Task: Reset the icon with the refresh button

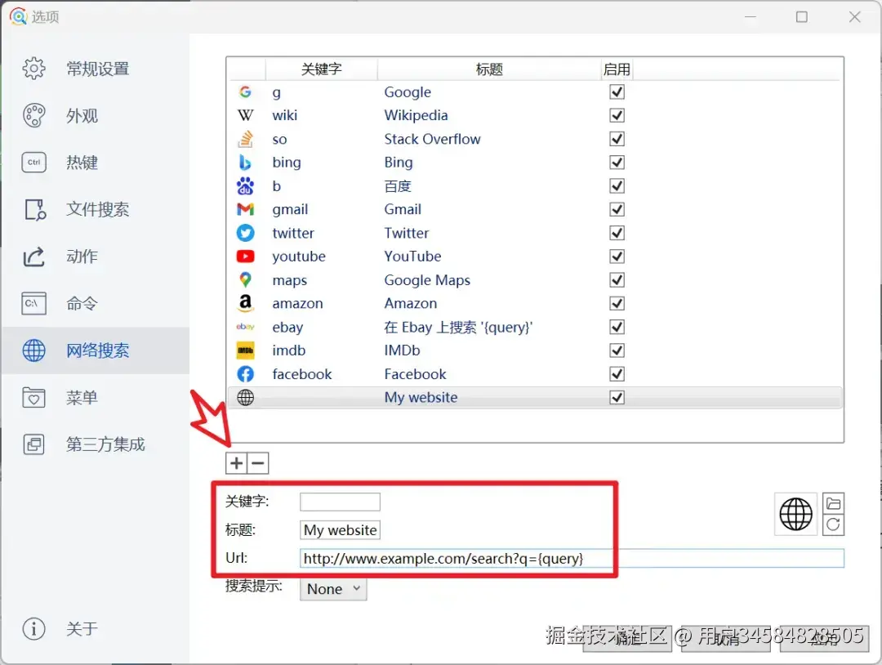Action: (833, 525)
